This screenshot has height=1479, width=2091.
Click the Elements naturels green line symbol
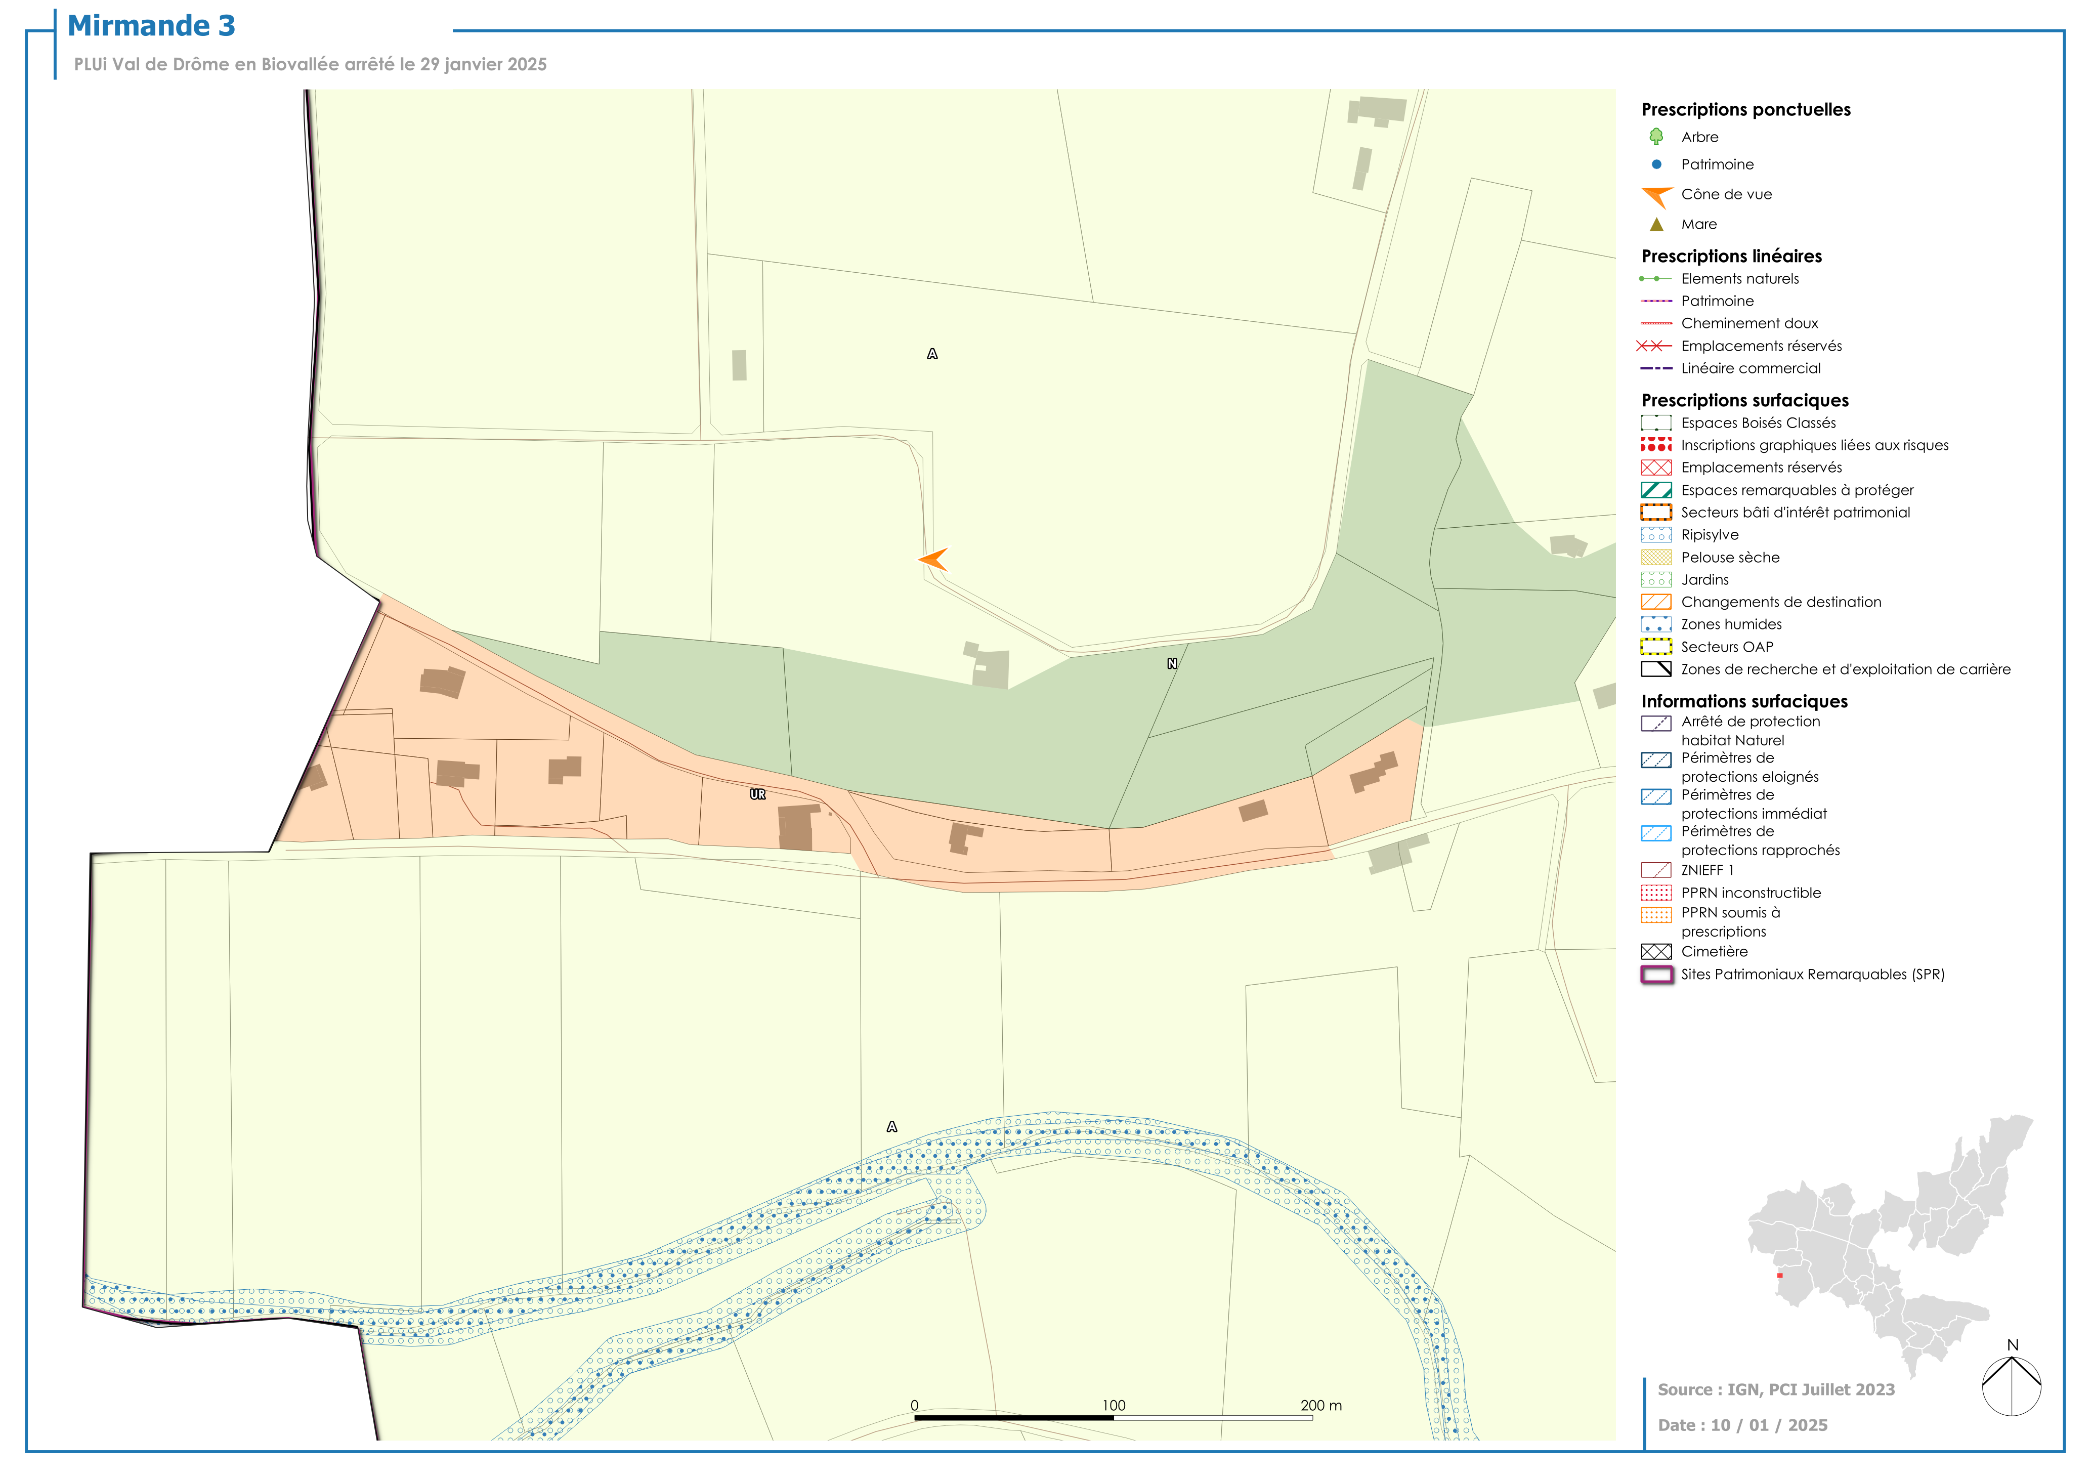pyautogui.click(x=1656, y=279)
